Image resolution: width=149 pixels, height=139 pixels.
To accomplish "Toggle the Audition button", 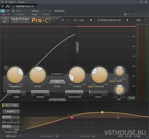I will [11, 112].
